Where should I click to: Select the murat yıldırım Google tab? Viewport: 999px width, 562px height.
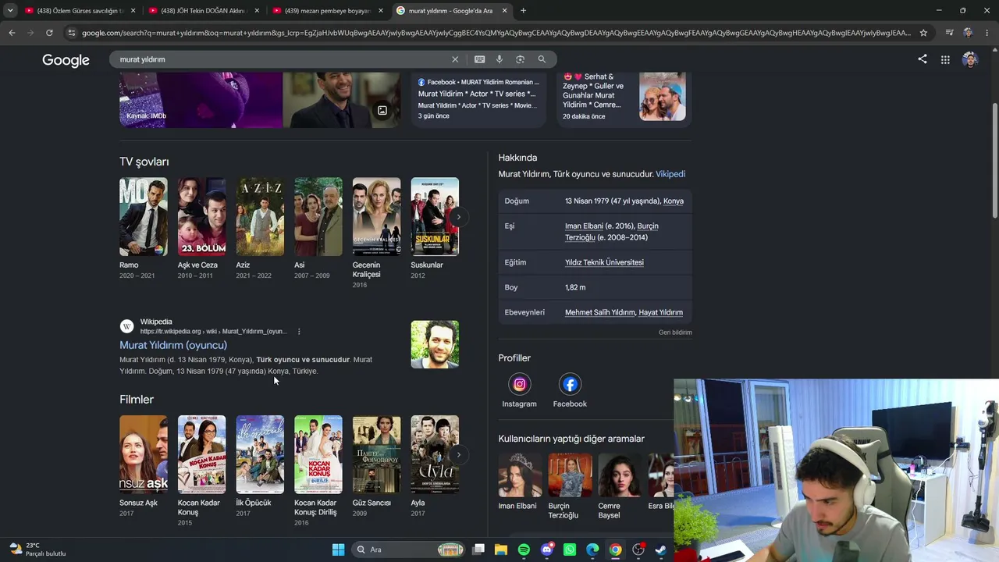451,11
